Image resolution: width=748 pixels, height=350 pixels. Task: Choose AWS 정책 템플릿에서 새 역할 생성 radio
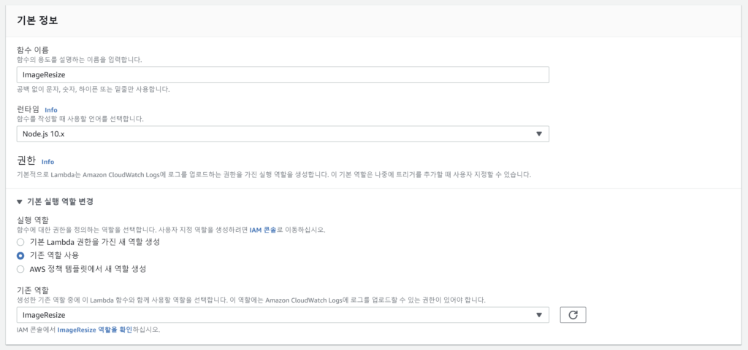20,269
